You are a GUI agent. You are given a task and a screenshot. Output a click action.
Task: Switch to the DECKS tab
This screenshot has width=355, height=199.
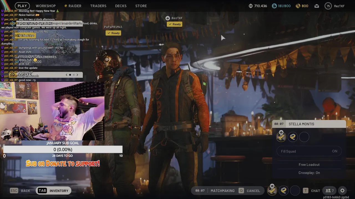coord(121,6)
